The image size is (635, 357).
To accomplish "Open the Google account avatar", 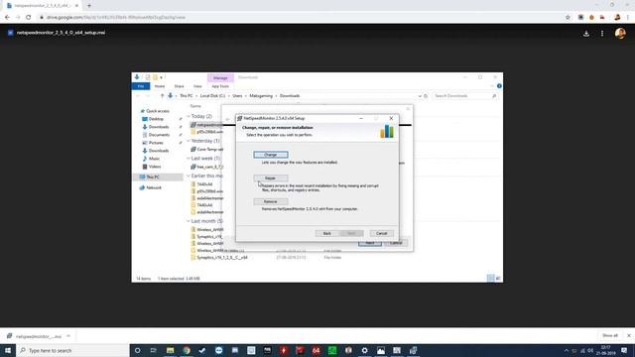I will [x=620, y=33].
